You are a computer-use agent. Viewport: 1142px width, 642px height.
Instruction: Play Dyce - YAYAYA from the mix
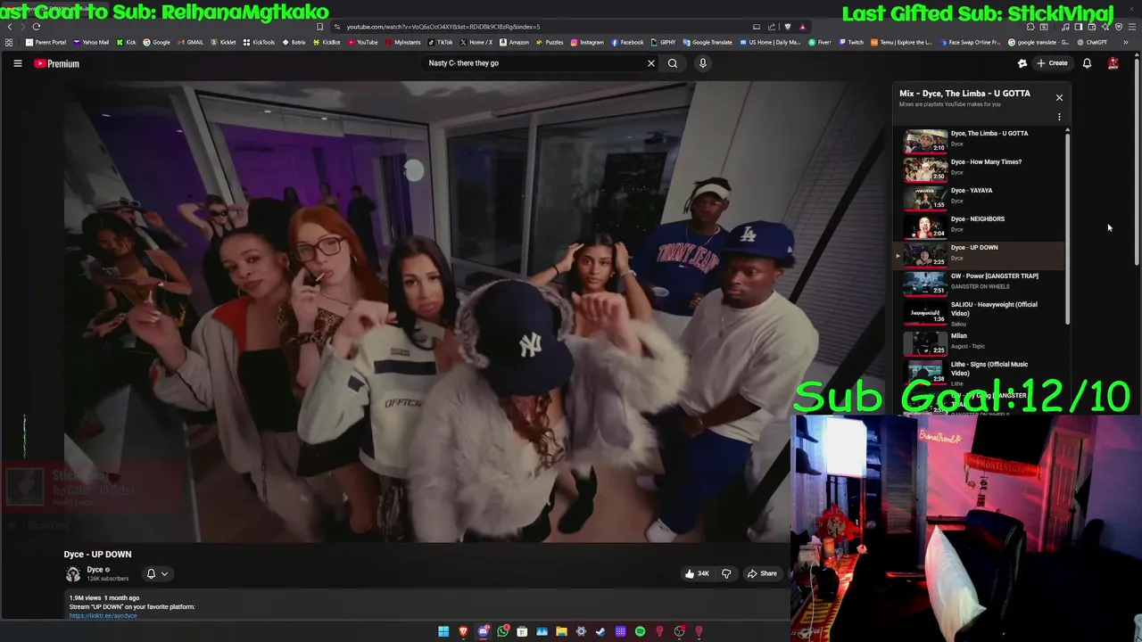point(981,198)
